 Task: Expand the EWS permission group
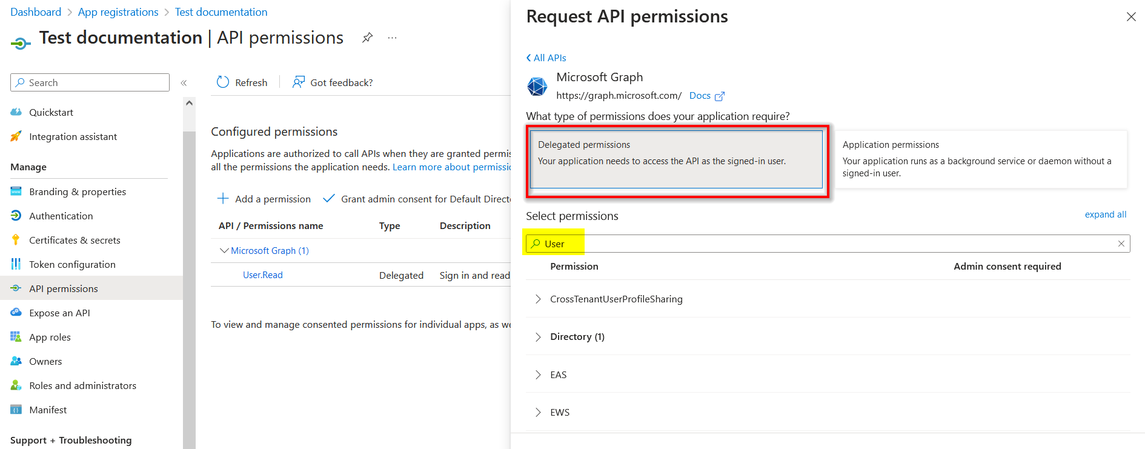tap(538, 412)
